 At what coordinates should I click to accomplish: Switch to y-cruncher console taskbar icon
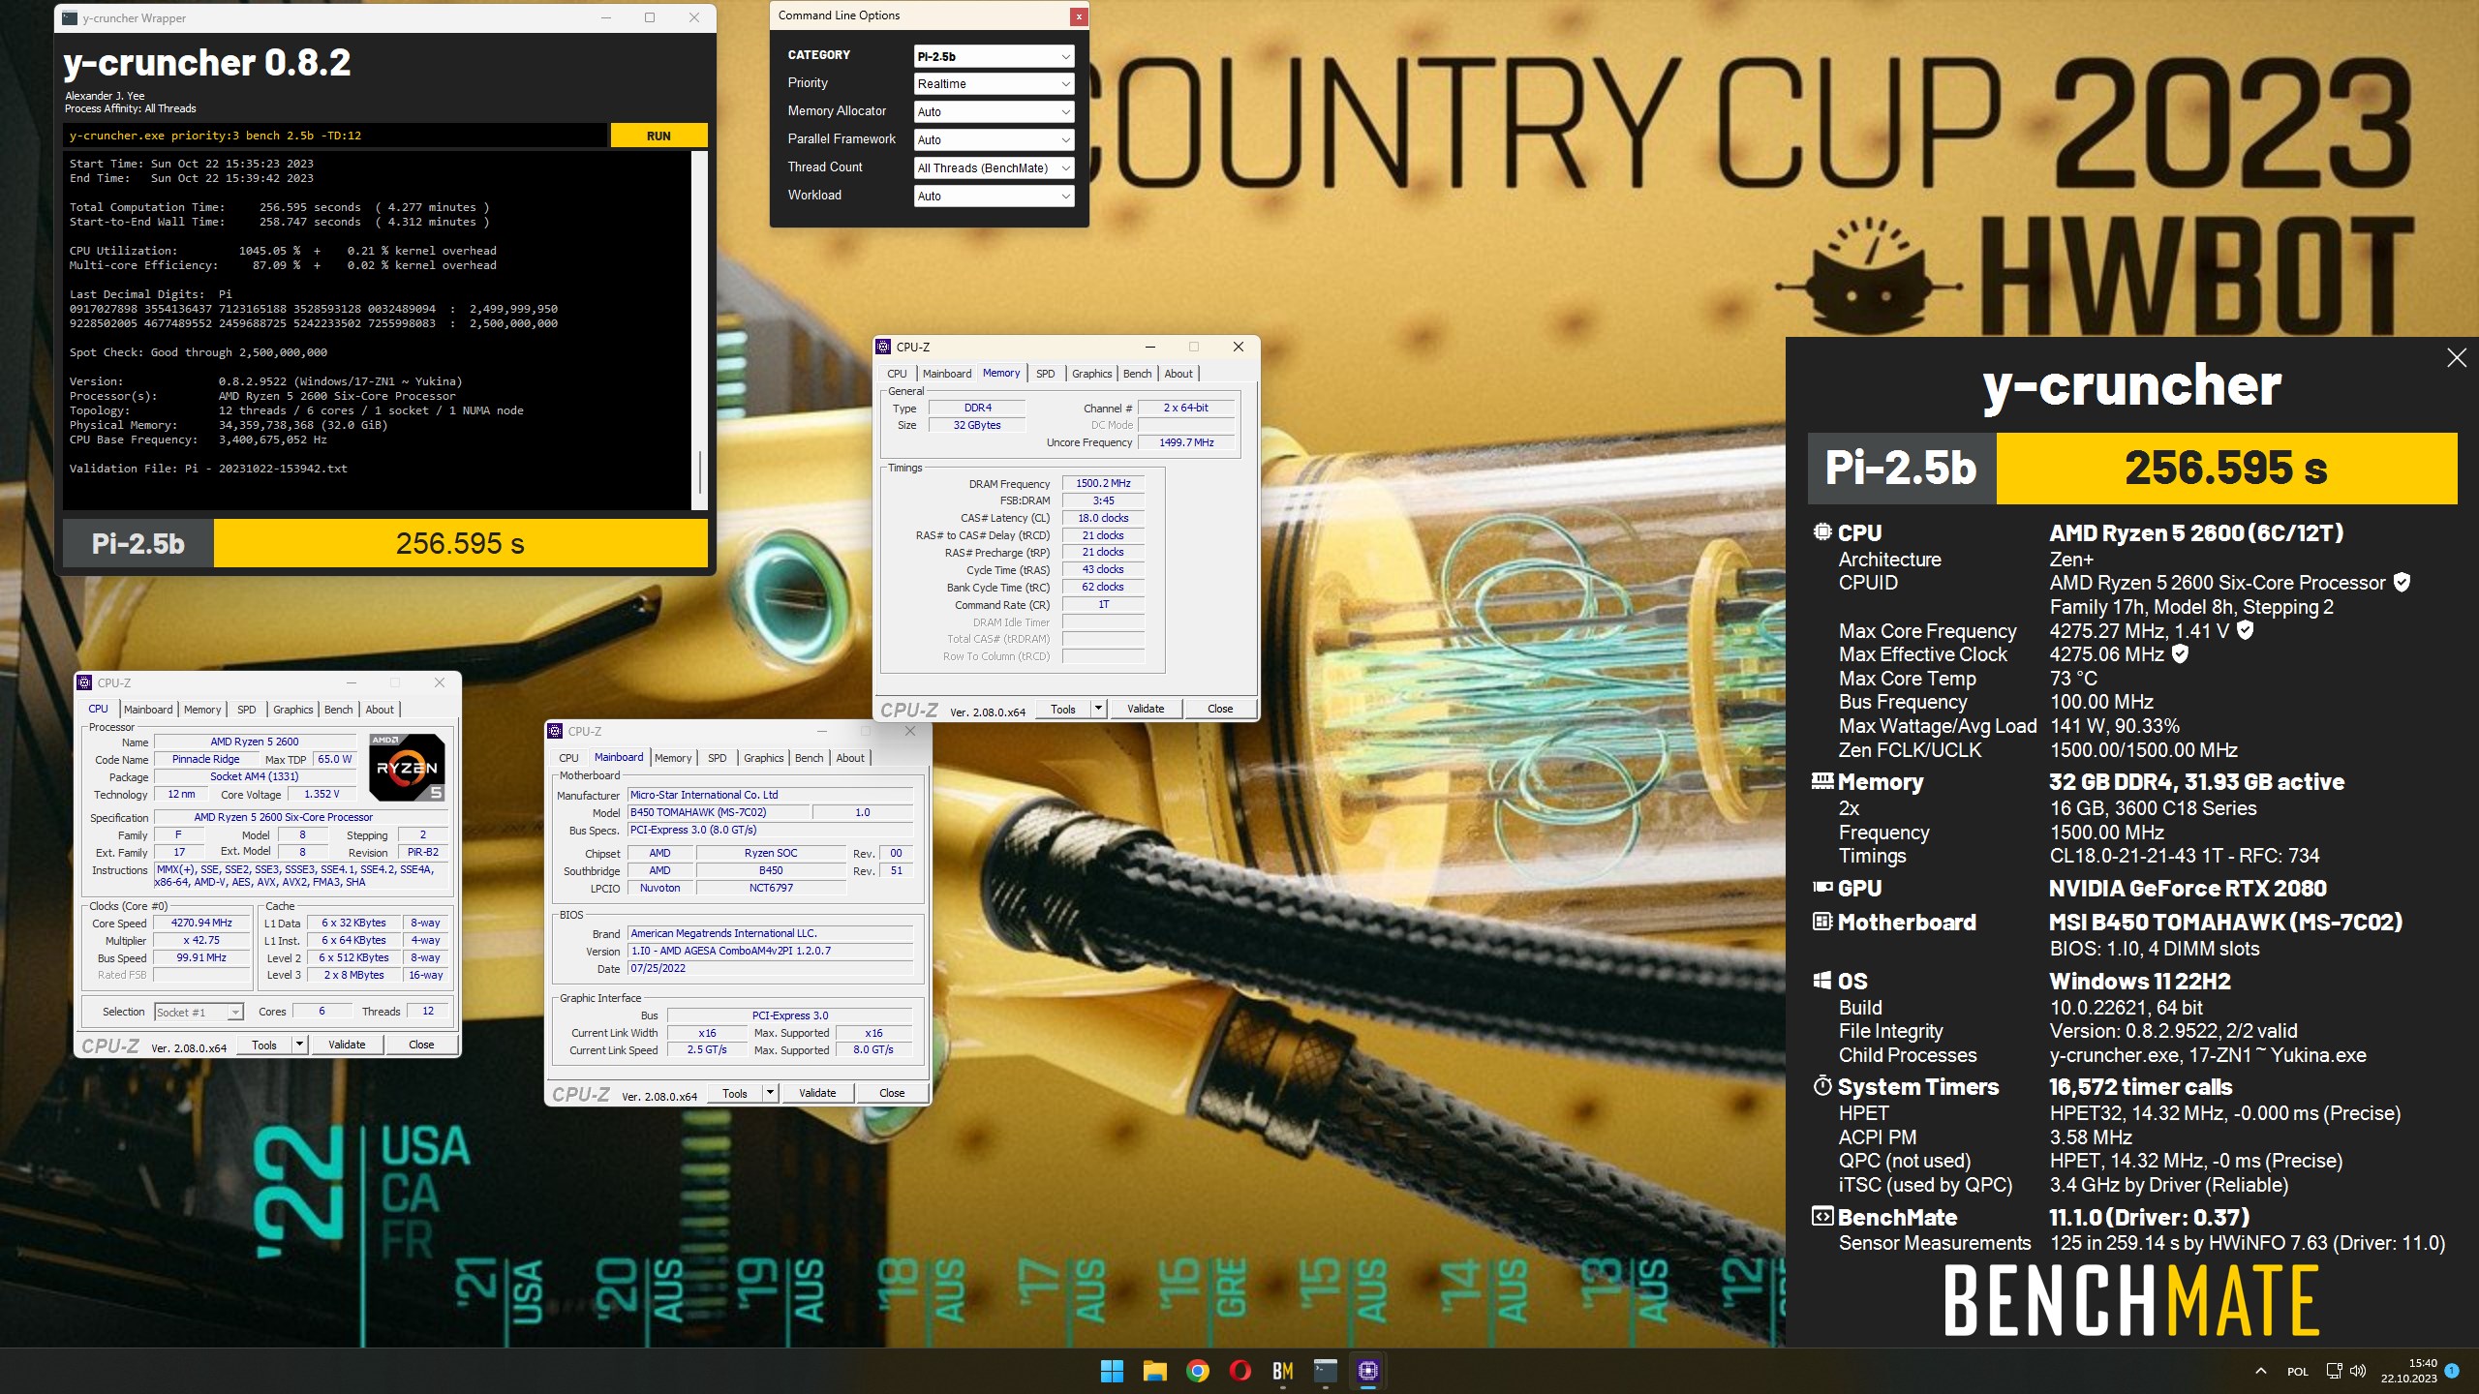coord(1326,1371)
